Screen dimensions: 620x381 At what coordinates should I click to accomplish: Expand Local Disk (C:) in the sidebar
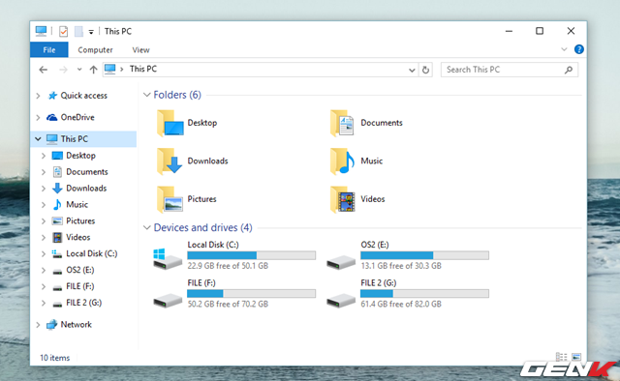click(x=44, y=254)
